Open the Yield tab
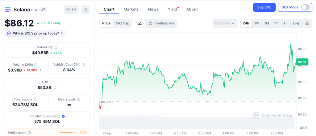This screenshot has width=316, height=136. (x=173, y=9)
